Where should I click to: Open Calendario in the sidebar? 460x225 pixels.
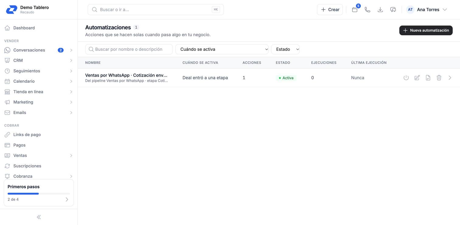click(x=39, y=81)
